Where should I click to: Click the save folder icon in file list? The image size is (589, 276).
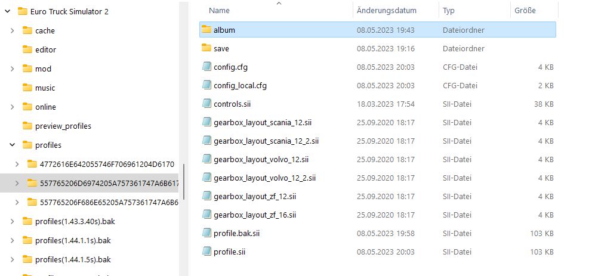pyautogui.click(x=206, y=48)
